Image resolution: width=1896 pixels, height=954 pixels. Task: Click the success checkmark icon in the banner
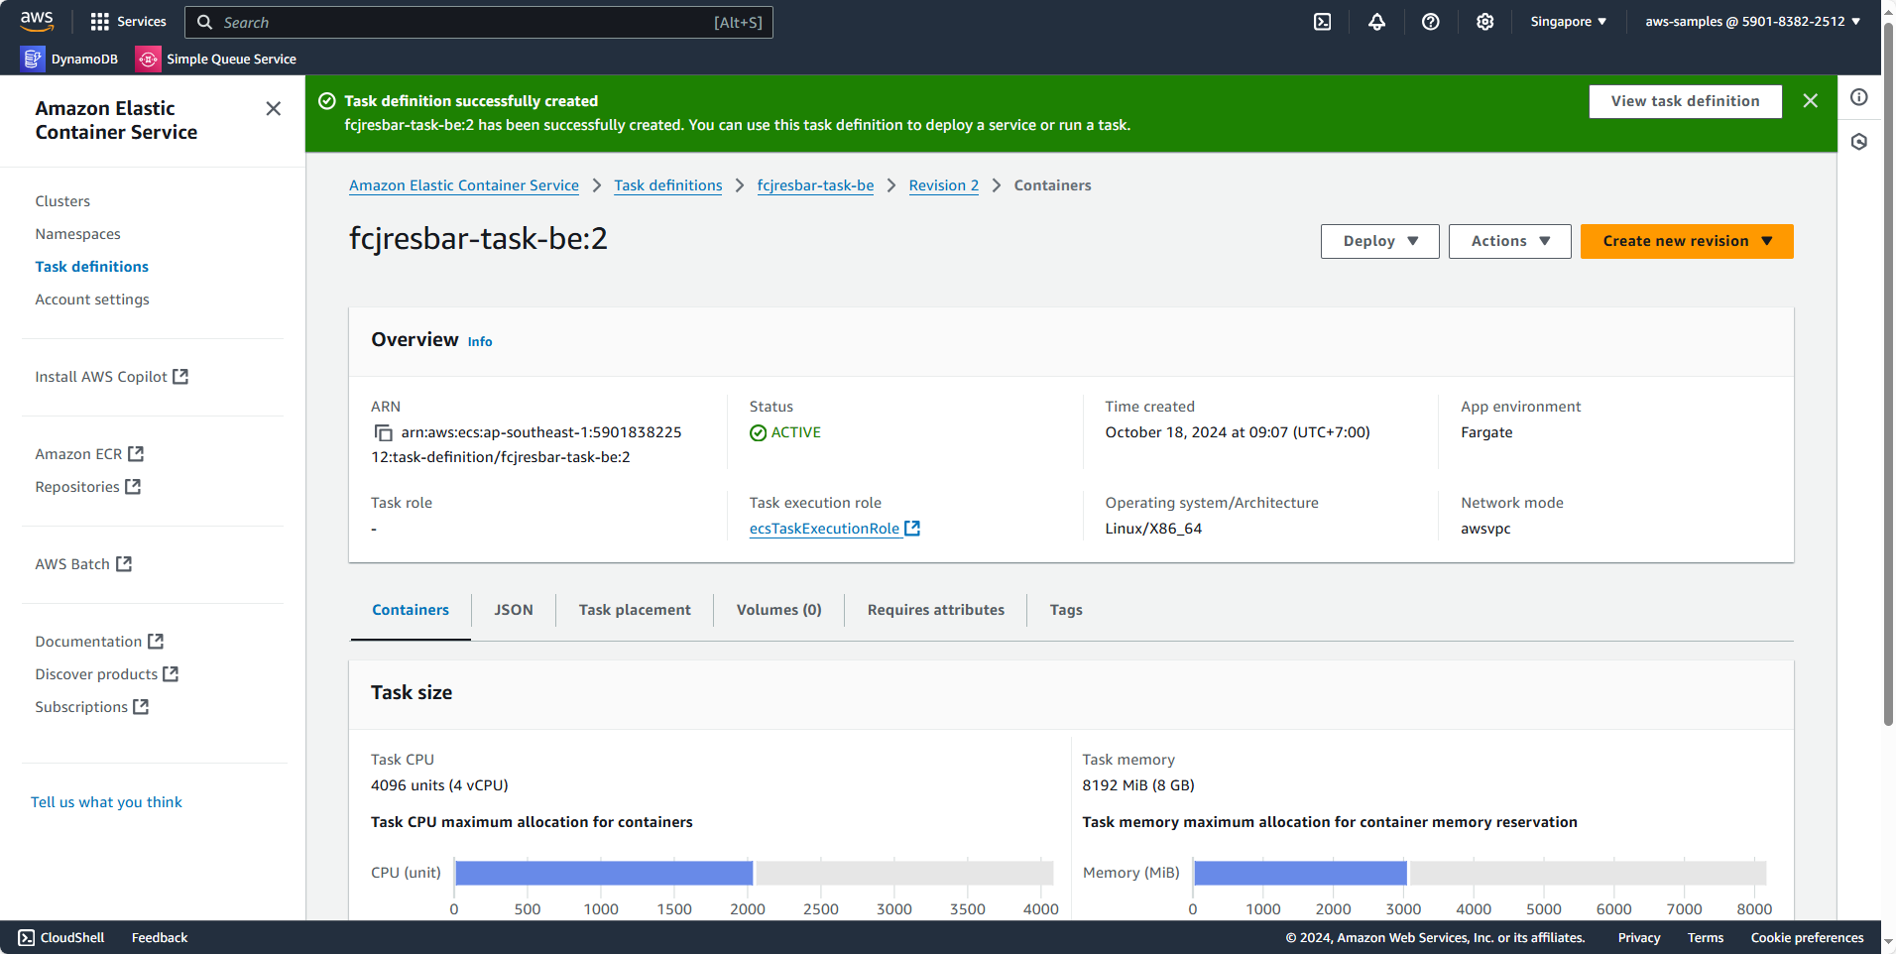pos(326,101)
